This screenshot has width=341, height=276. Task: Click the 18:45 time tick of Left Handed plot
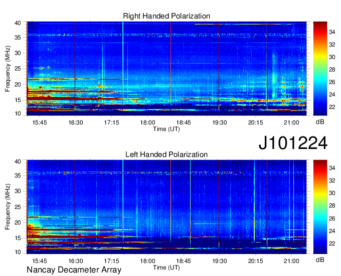tap(184, 261)
